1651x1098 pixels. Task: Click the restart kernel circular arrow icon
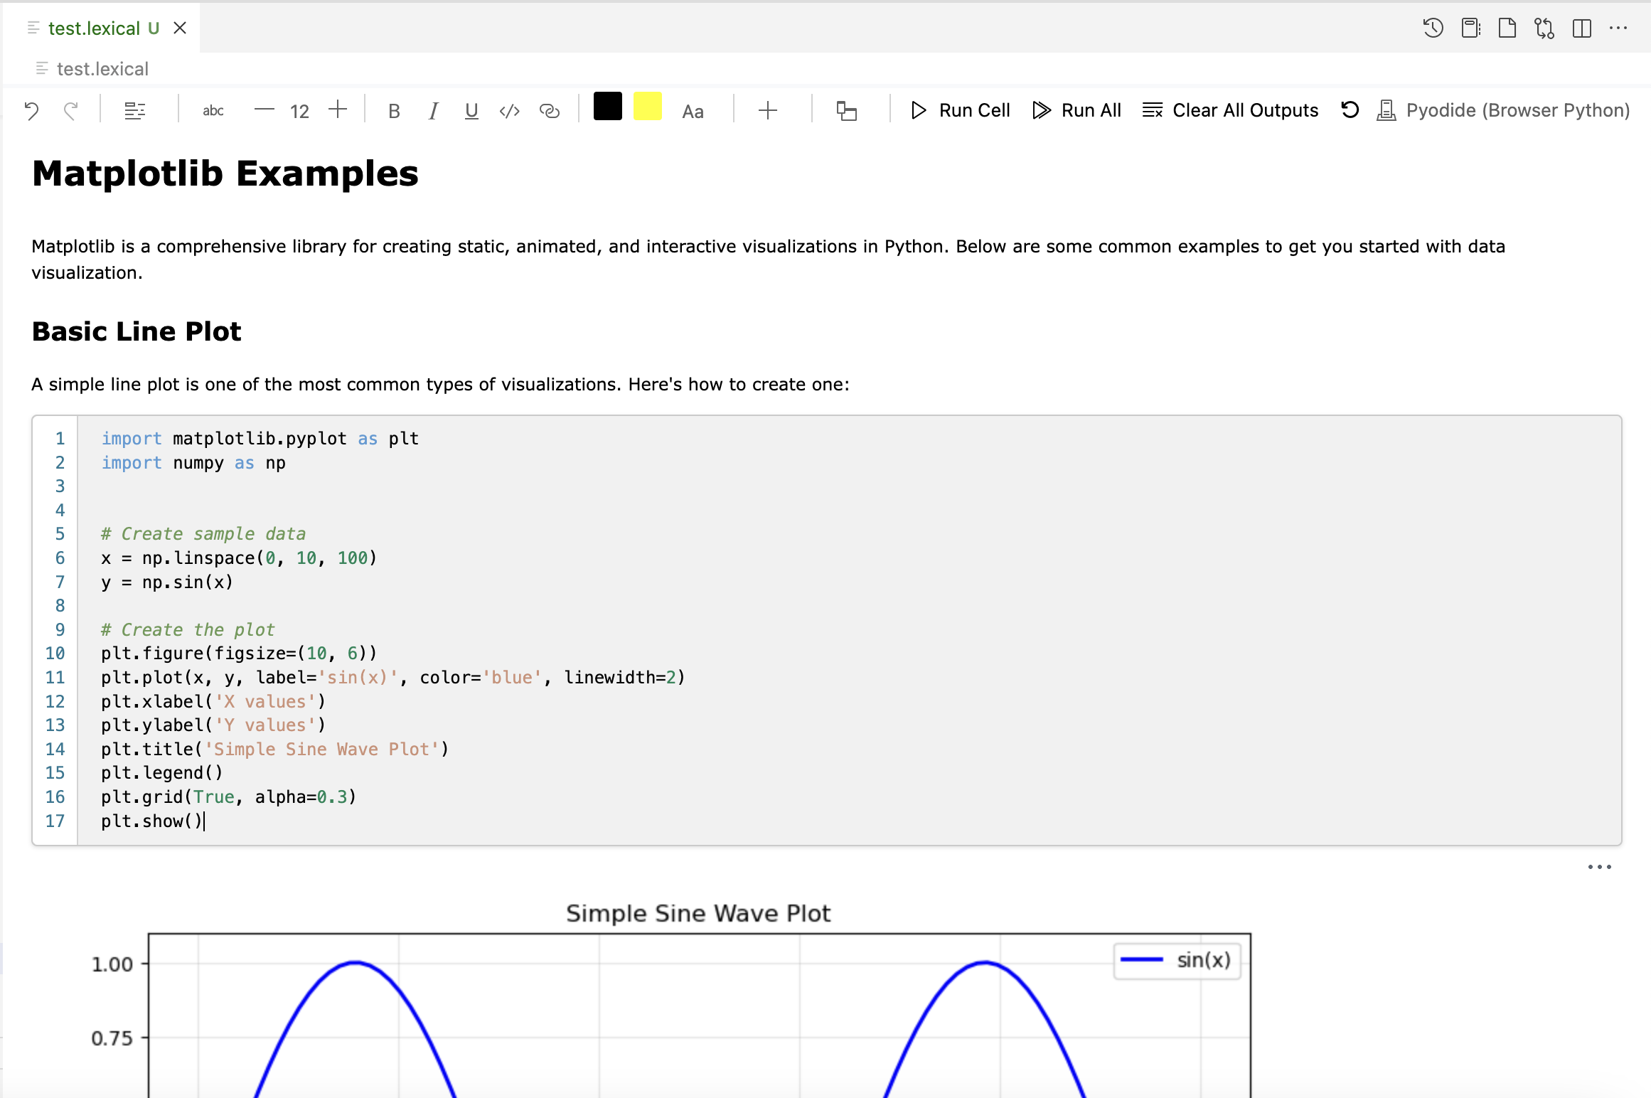[x=1350, y=110]
